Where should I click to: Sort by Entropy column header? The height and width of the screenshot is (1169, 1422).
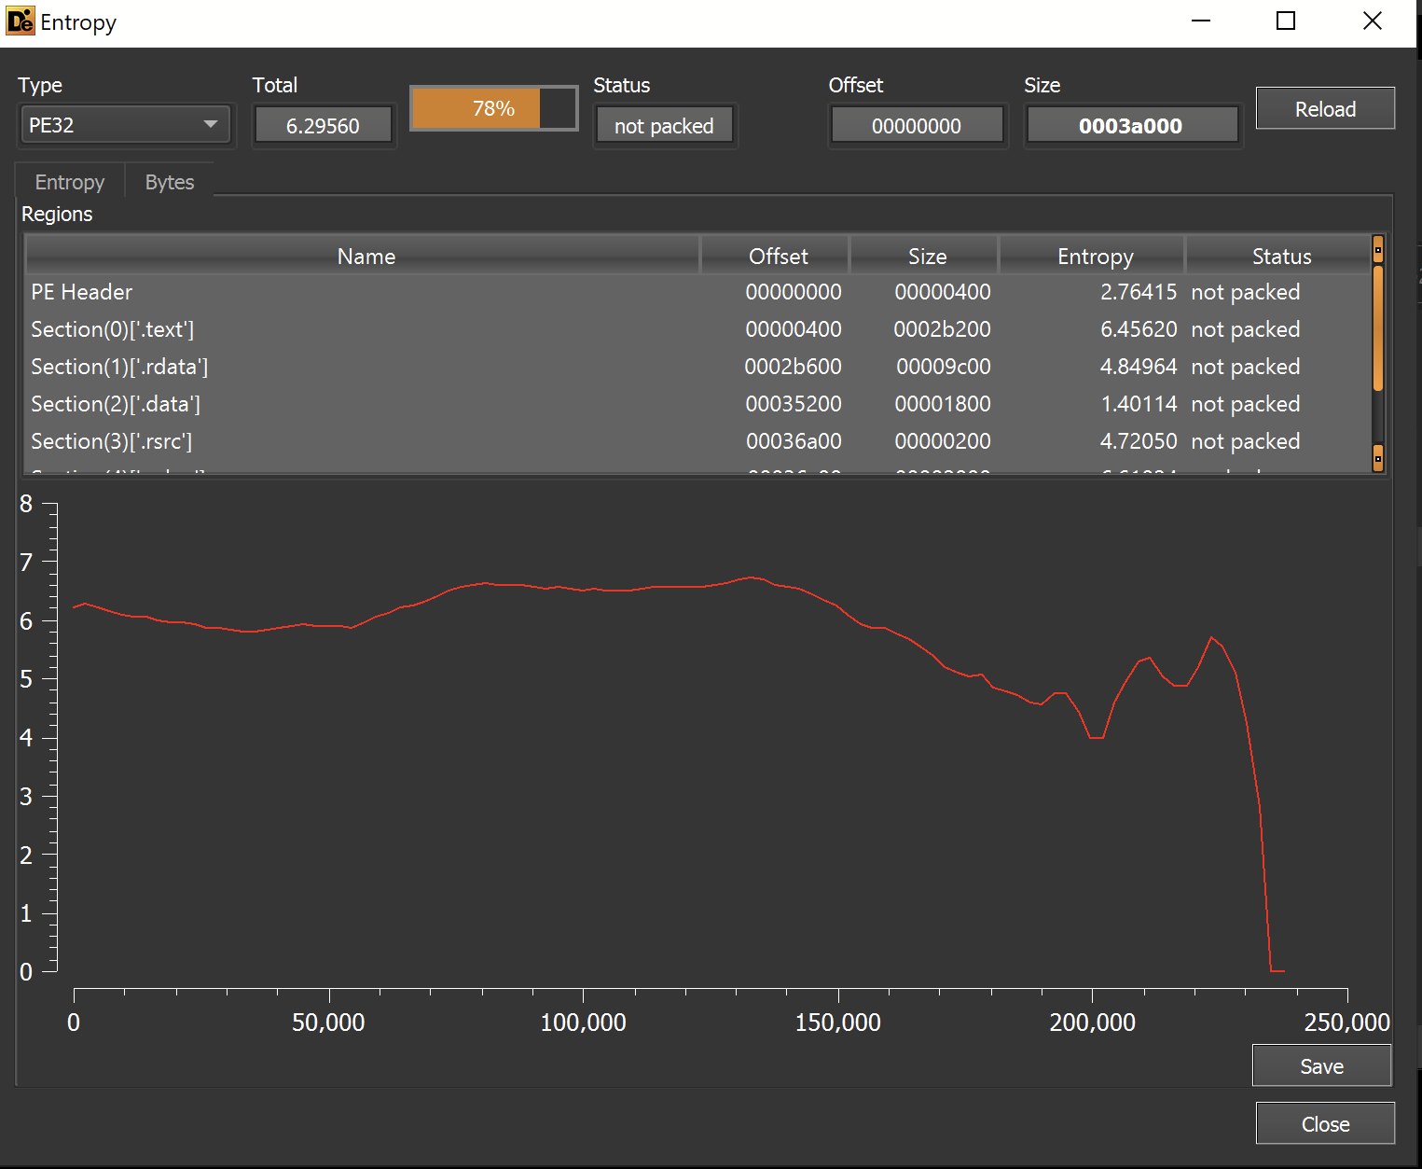pyautogui.click(x=1095, y=257)
